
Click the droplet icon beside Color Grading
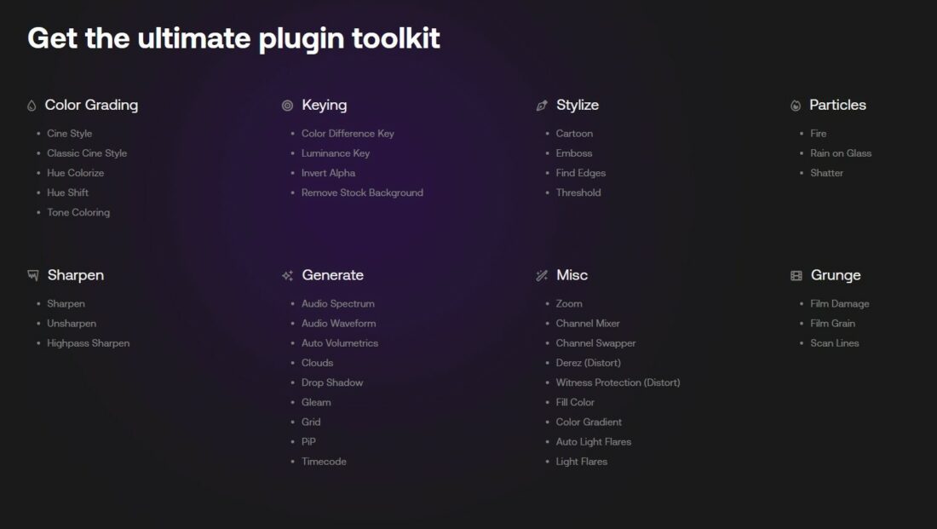pyautogui.click(x=32, y=106)
